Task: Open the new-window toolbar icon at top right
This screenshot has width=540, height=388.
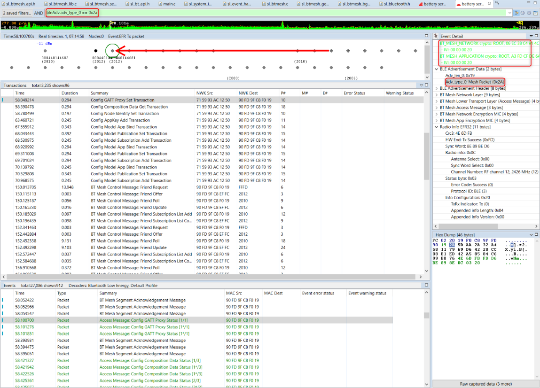Action: pos(536,13)
